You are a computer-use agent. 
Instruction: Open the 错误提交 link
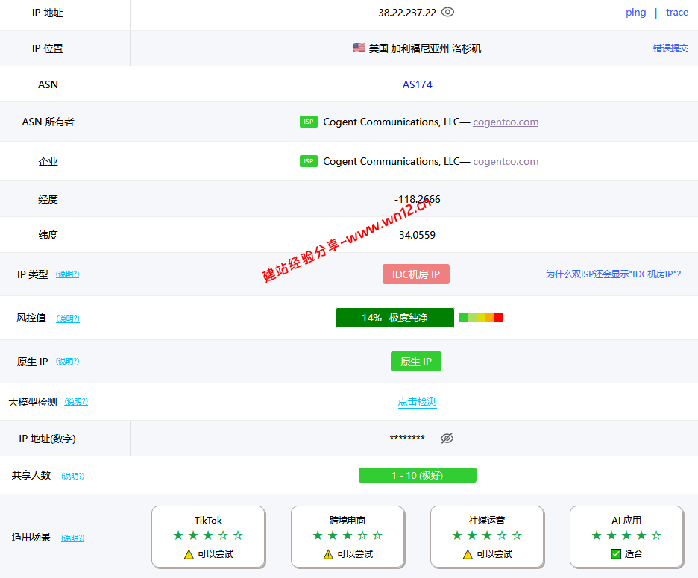(670, 48)
